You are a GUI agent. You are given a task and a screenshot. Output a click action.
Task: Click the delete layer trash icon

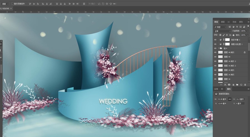245,85
